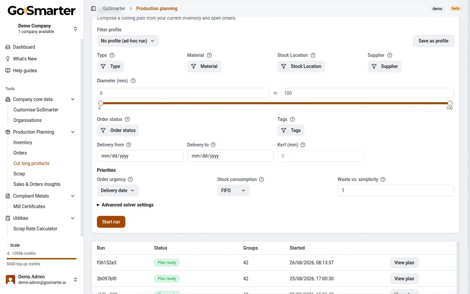Expand Advanced solver settings
Image resolution: width=470 pixels, height=294 pixels.
pos(125,205)
